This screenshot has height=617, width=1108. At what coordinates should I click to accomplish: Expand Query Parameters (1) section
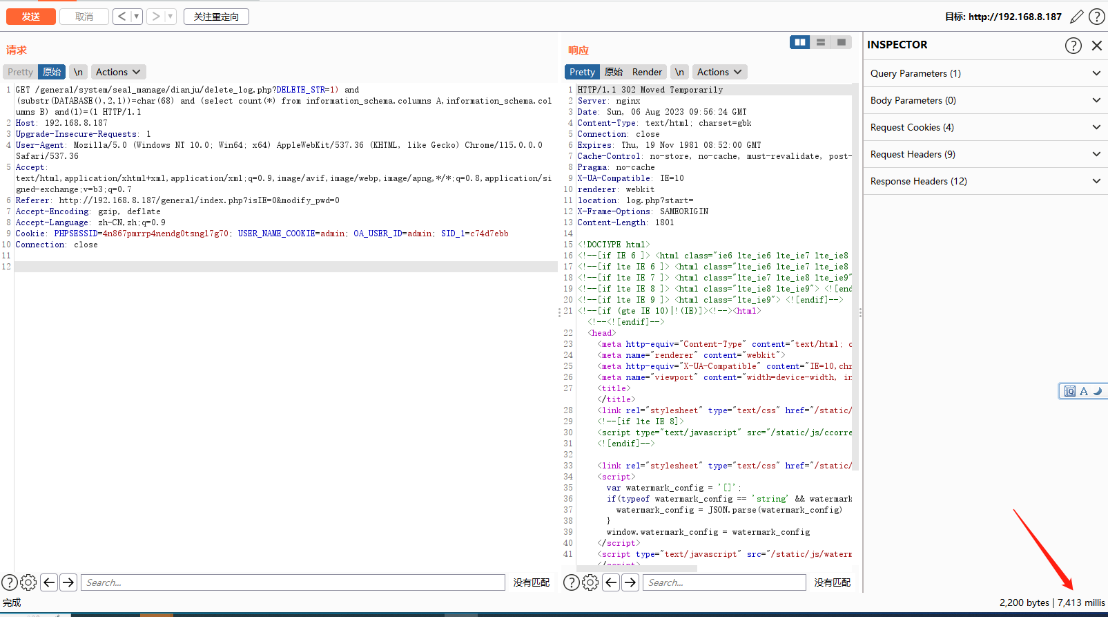click(x=985, y=73)
